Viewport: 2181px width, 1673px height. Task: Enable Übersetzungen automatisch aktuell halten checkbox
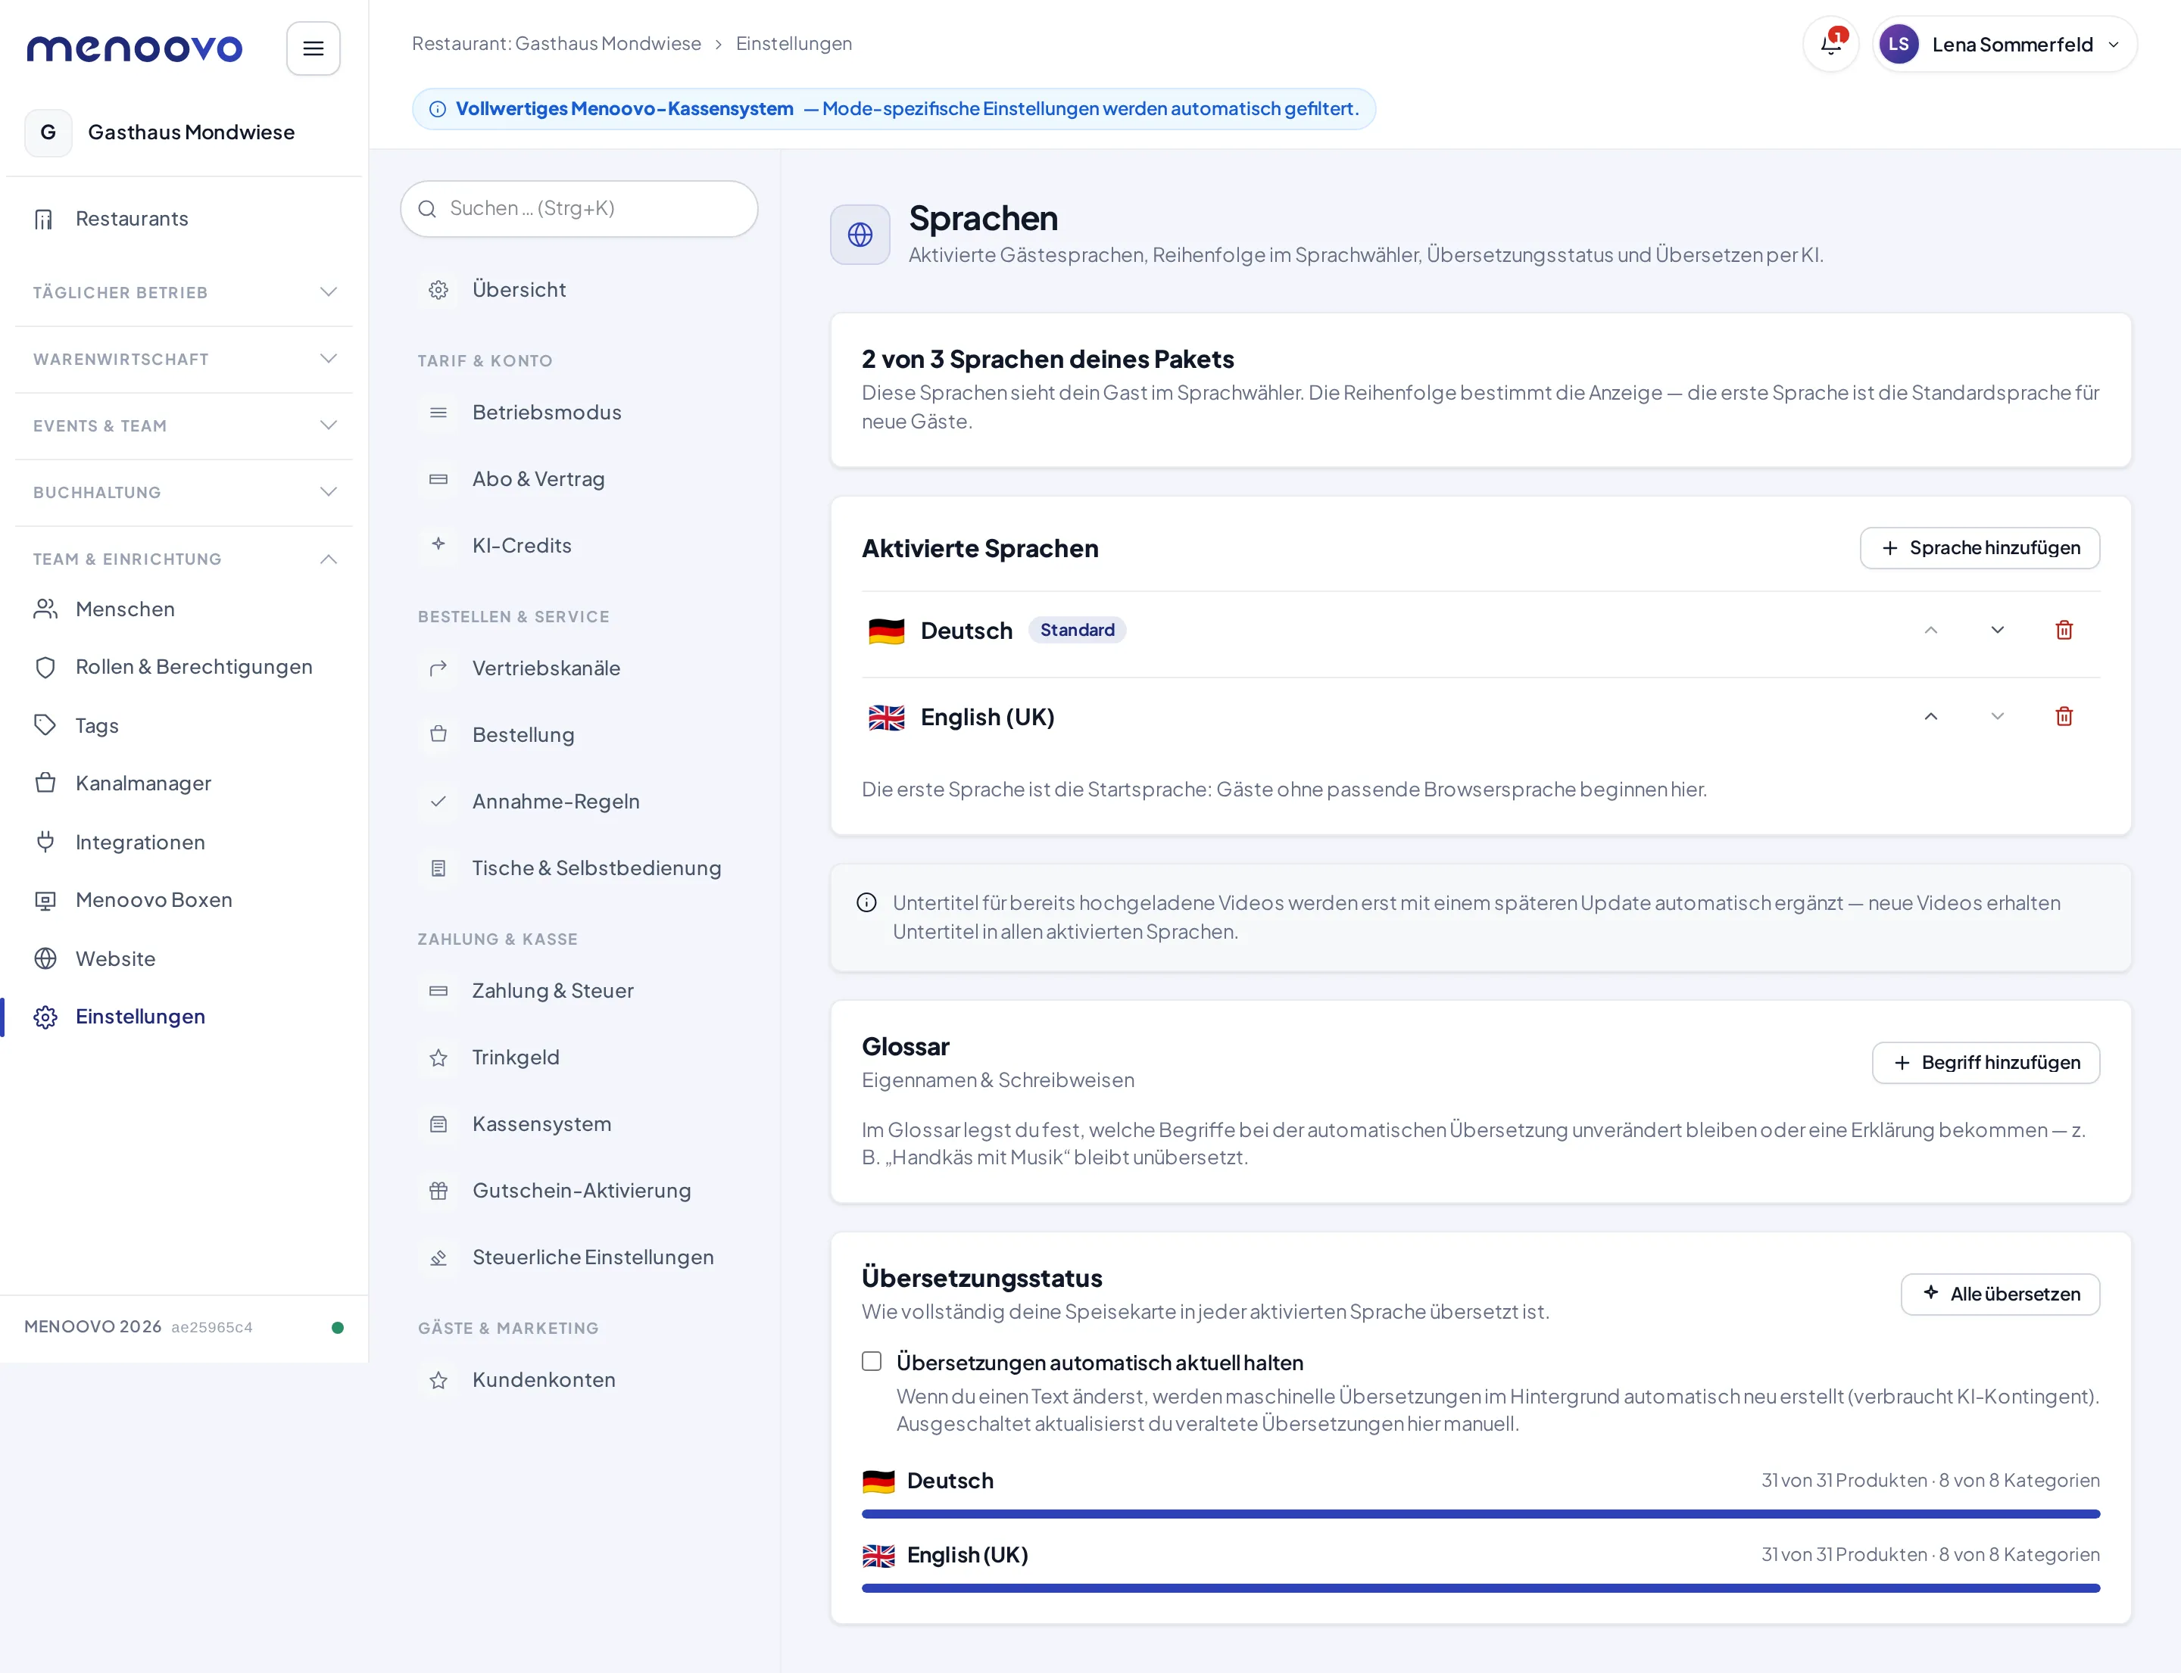pos(872,1361)
